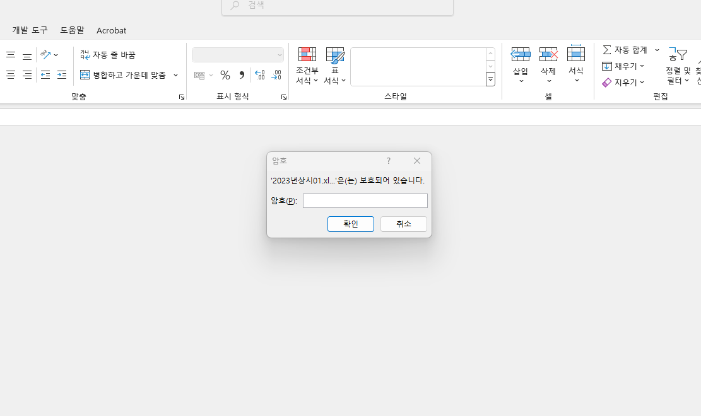Click the increase indent icon
The height and width of the screenshot is (416, 701).
pos(62,75)
